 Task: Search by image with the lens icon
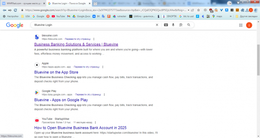click(181, 25)
